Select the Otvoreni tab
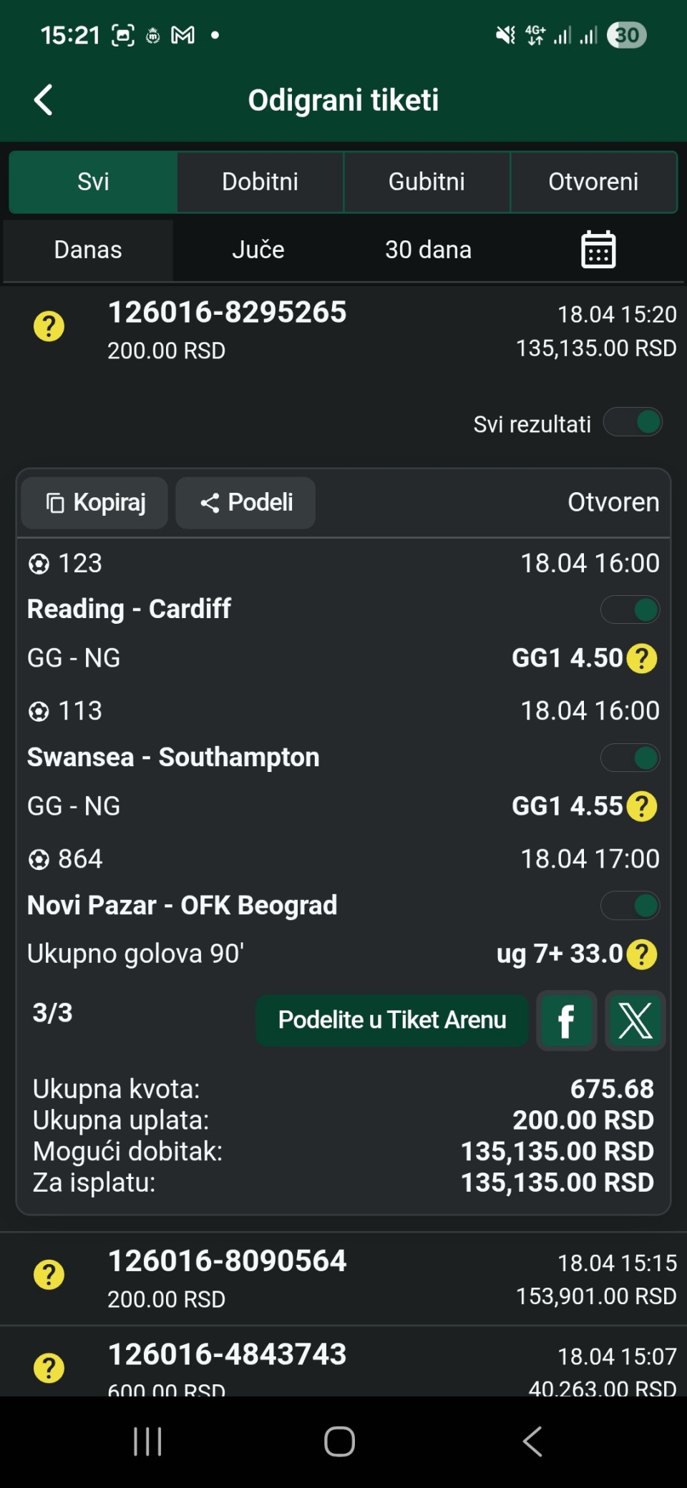This screenshot has width=687, height=1488. pos(593,182)
